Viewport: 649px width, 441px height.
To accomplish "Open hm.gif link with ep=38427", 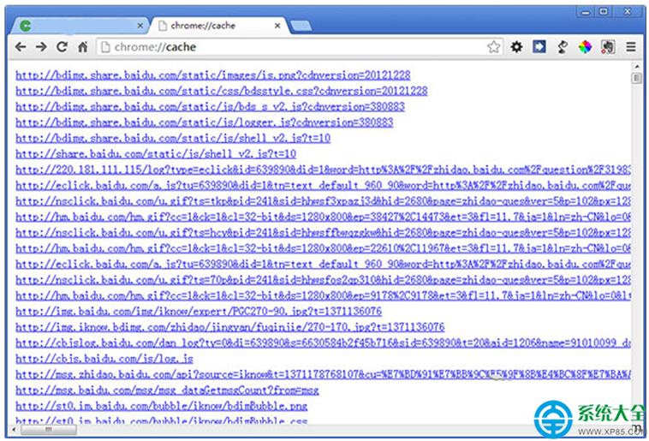I will click(x=324, y=217).
